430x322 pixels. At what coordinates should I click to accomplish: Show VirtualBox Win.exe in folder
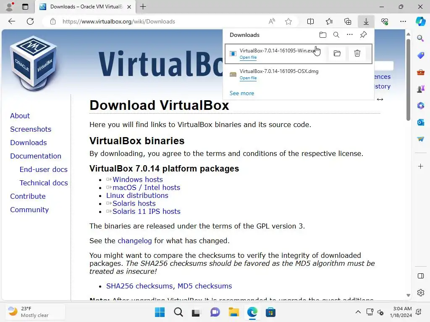tap(337, 53)
